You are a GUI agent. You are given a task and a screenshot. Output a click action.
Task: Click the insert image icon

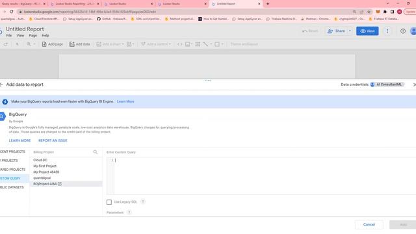tap(188, 44)
